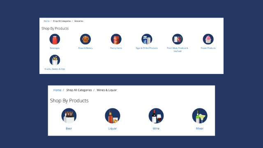
Task: Open the Beverages category icon
Action: (x=55, y=39)
